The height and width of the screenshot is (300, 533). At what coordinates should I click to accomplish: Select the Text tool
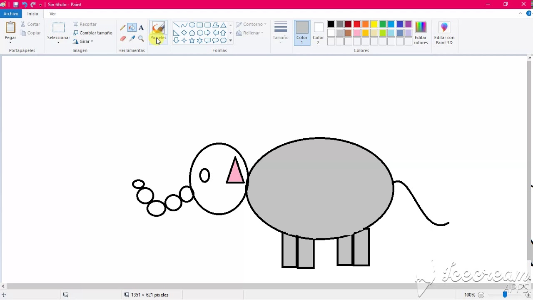(x=141, y=28)
